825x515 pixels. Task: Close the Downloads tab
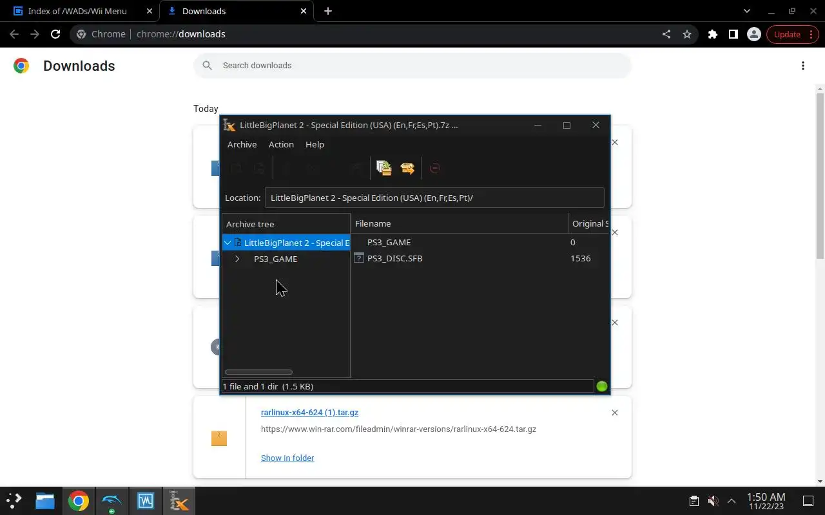coord(304,11)
